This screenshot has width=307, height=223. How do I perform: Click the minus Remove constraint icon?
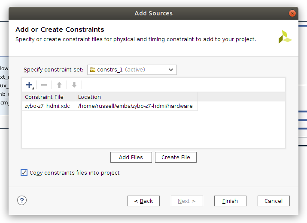(x=44, y=85)
